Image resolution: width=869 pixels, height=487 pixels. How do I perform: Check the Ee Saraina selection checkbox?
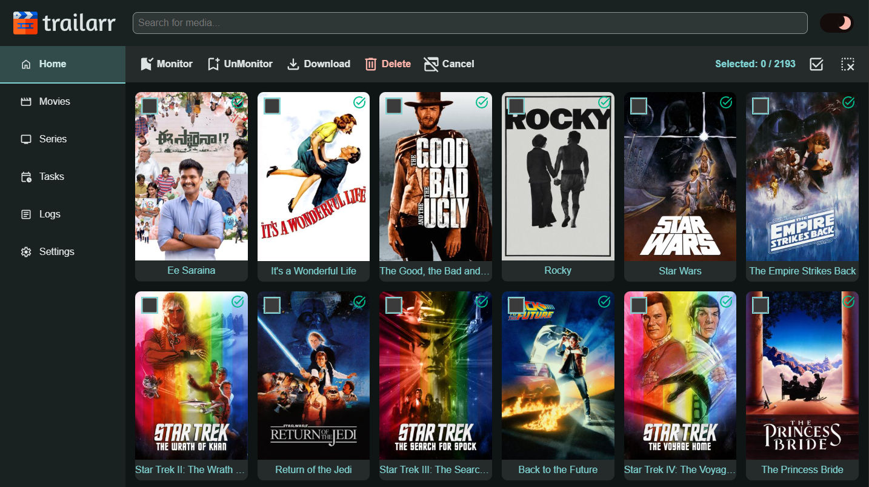pos(150,106)
